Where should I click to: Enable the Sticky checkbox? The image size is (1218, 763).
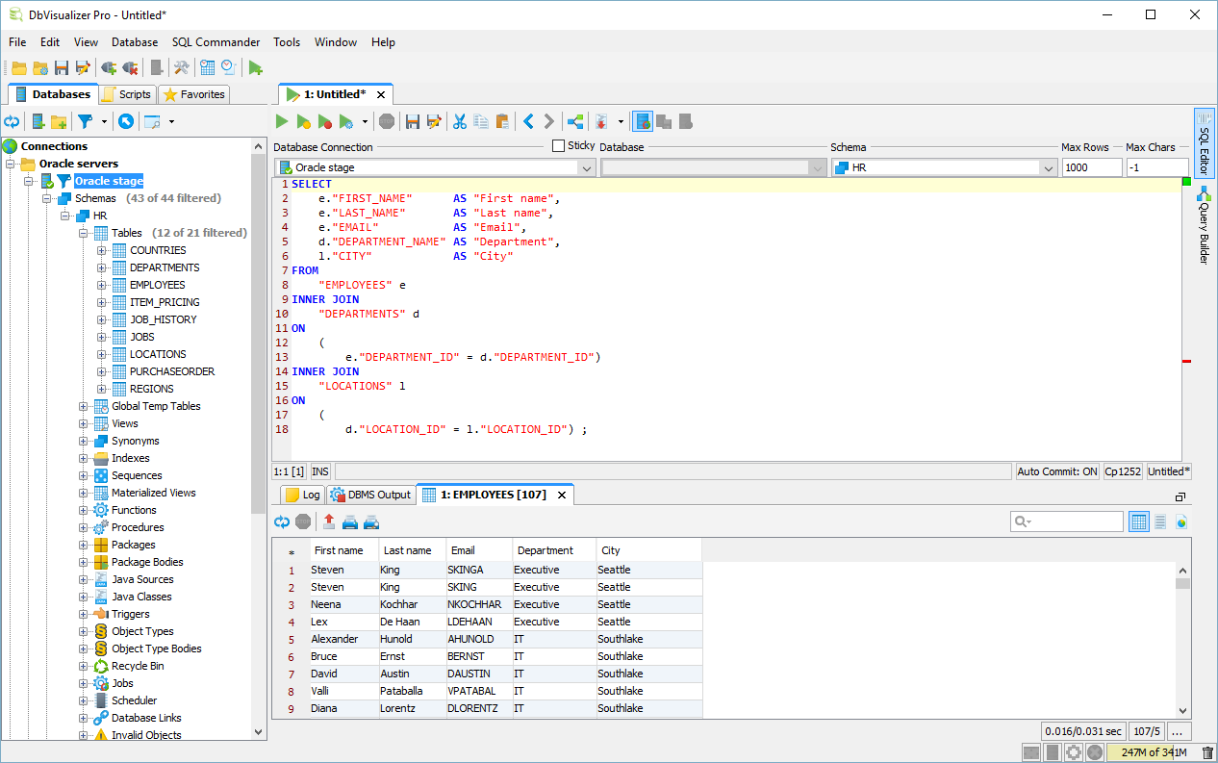[x=559, y=146]
